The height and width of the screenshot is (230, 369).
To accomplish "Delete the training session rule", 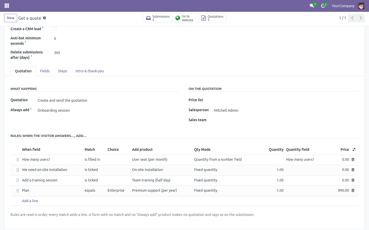I will click(x=353, y=180).
